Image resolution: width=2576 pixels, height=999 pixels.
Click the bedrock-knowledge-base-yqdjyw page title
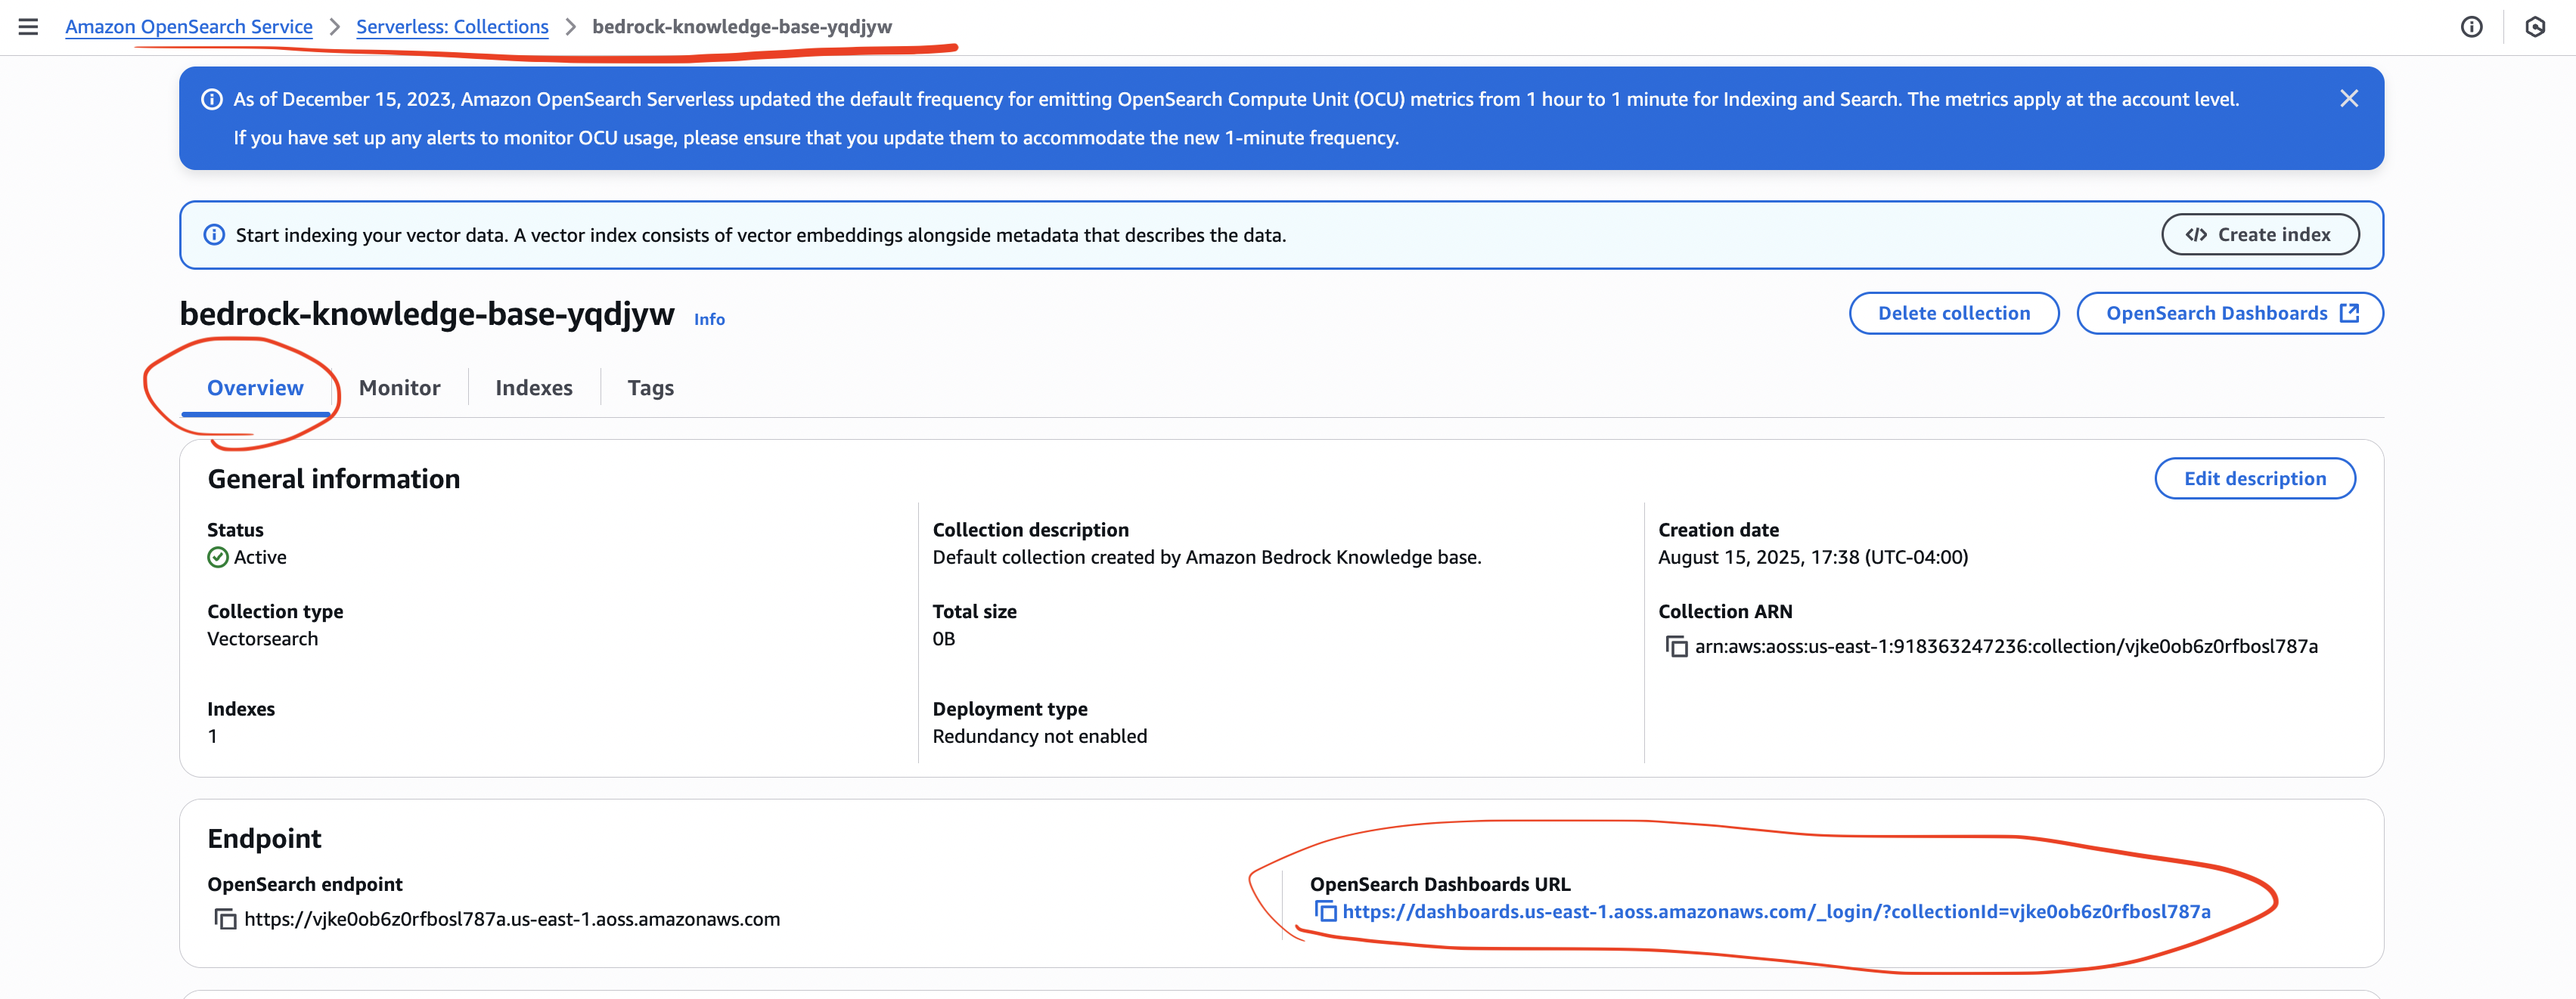point(427,314)
